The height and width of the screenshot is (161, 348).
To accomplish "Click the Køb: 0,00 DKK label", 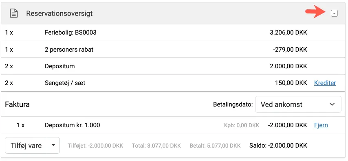I will (242, 125).
